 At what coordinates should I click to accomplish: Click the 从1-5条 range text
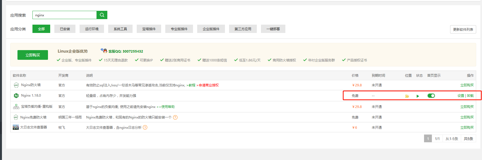(x=452, y=139)
